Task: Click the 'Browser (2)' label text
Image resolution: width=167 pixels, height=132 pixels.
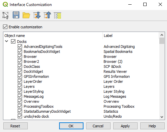Action: tap(113, 62)
